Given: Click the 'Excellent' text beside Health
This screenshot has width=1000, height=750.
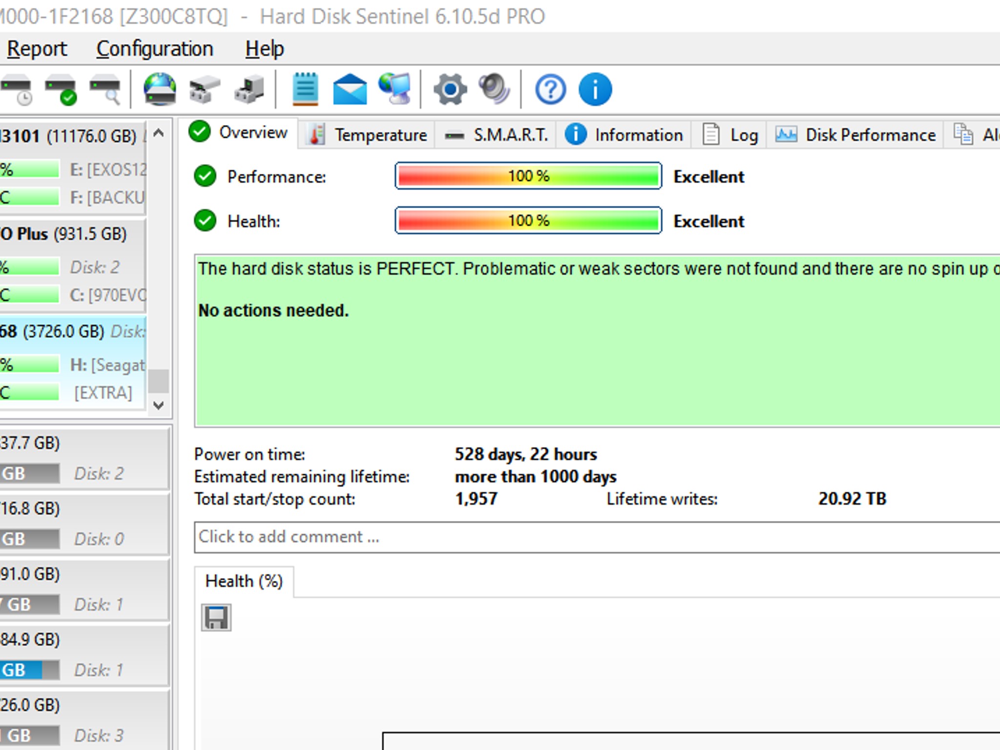Looking at the screenshot, I should coord(709,222).
